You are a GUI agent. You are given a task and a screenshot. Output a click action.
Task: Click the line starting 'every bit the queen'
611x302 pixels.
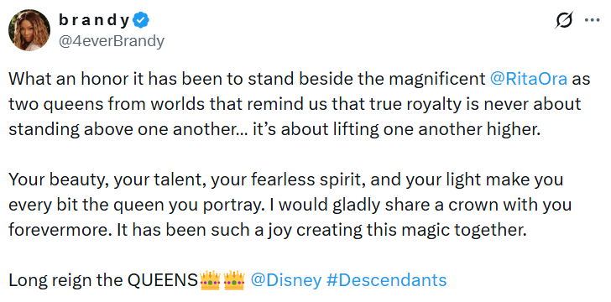click(x=290, y=205)
